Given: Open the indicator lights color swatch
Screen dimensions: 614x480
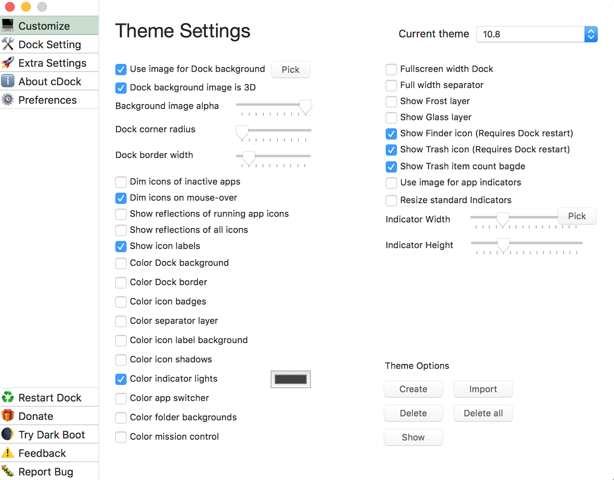Looking at the screenshot, I should 291,379.
